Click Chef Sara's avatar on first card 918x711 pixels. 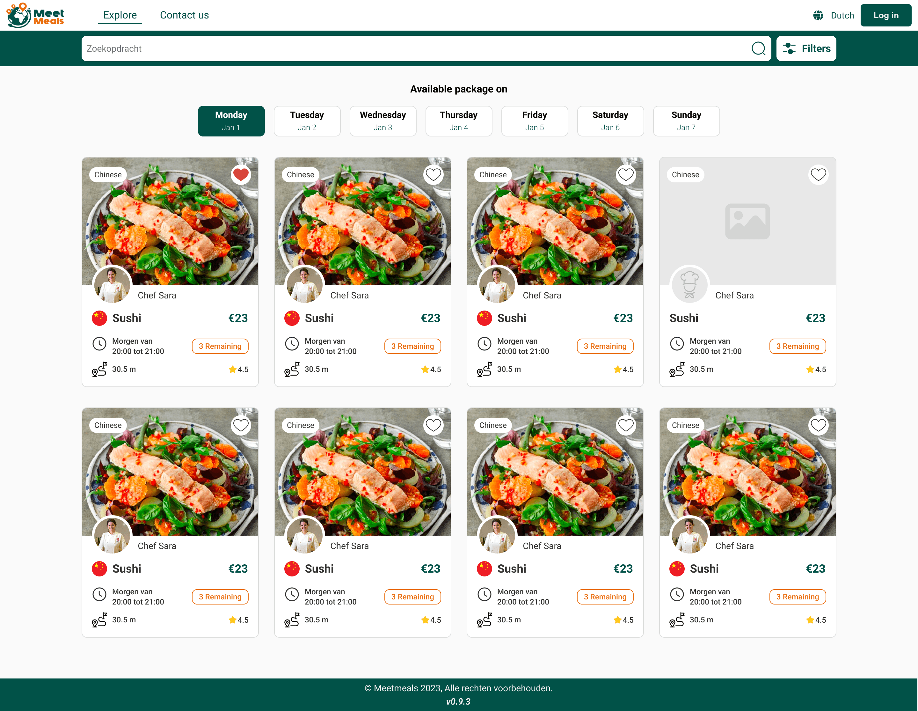point(112,285)
